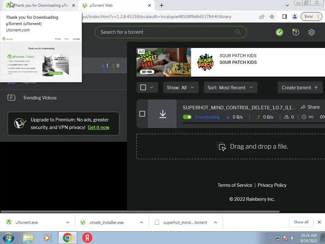Image resolution: width=325 pixels, height=244 pixels.
Task: Click the taskbar clock 10:24 AM
Action: point(308,235)
